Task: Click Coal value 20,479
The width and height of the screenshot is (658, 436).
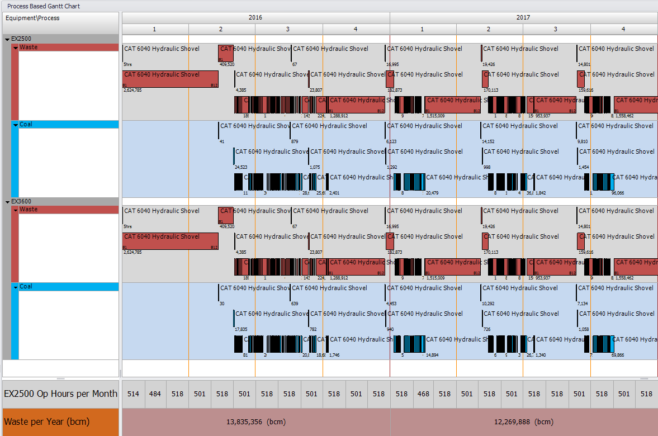Action: click(x=432, y=193)
